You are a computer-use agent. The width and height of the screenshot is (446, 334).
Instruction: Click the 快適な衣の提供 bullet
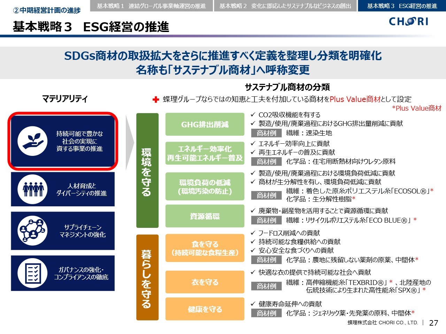pyautogui.click(x=311, y=272)
